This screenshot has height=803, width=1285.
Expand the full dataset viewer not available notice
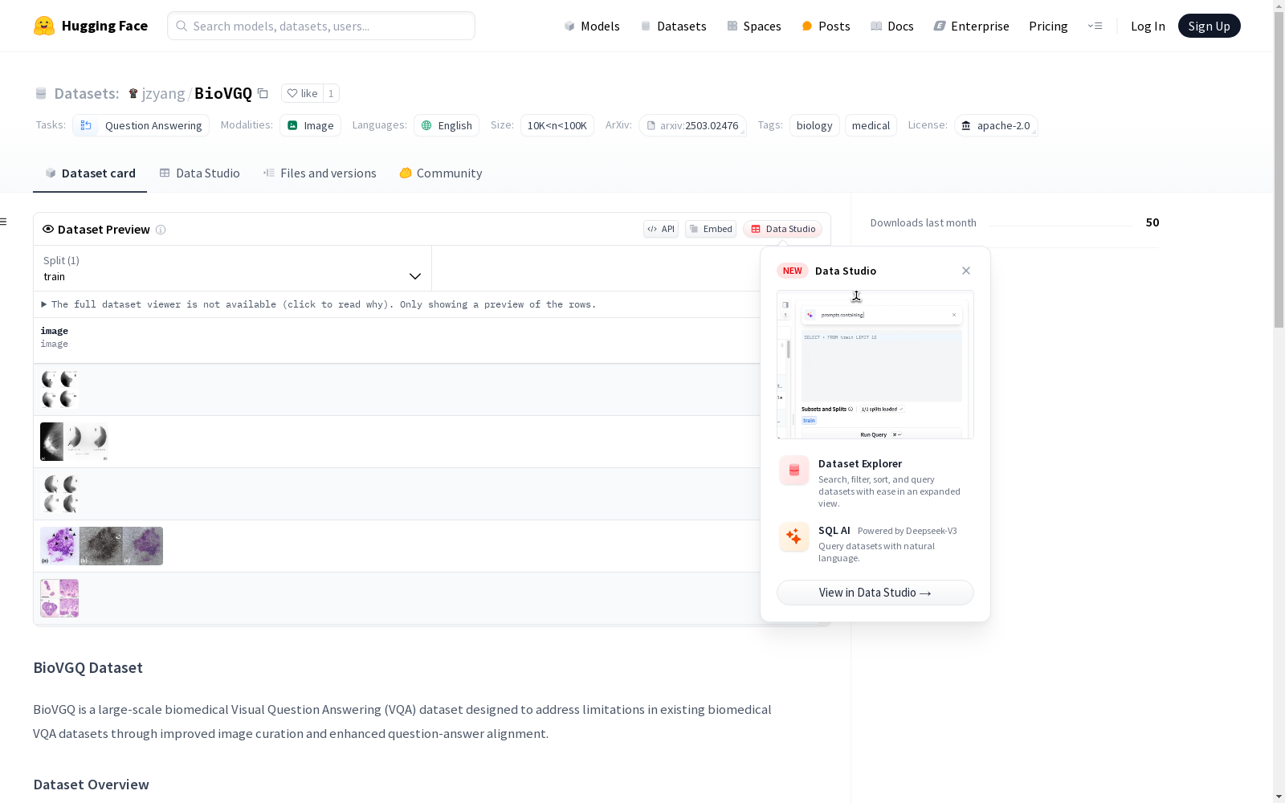point(319,304)
